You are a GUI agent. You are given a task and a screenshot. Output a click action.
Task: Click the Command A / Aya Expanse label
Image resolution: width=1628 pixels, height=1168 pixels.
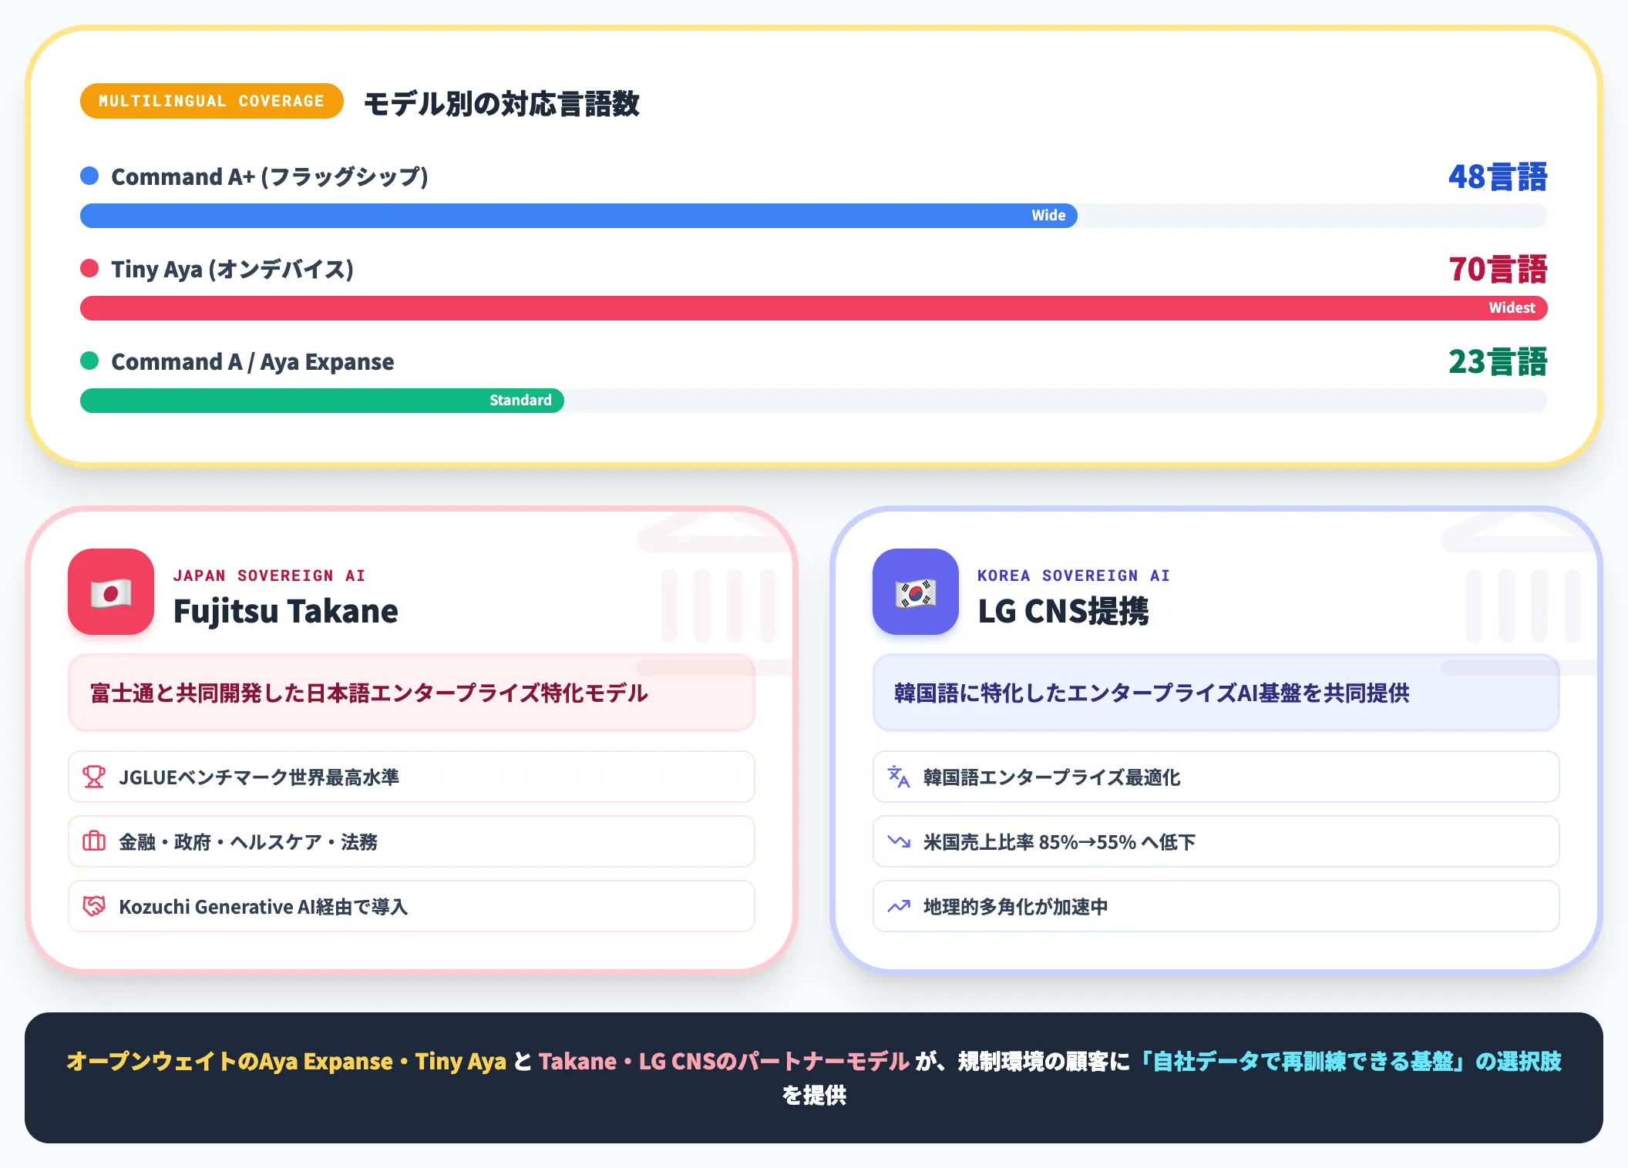(x=252, y=362)
